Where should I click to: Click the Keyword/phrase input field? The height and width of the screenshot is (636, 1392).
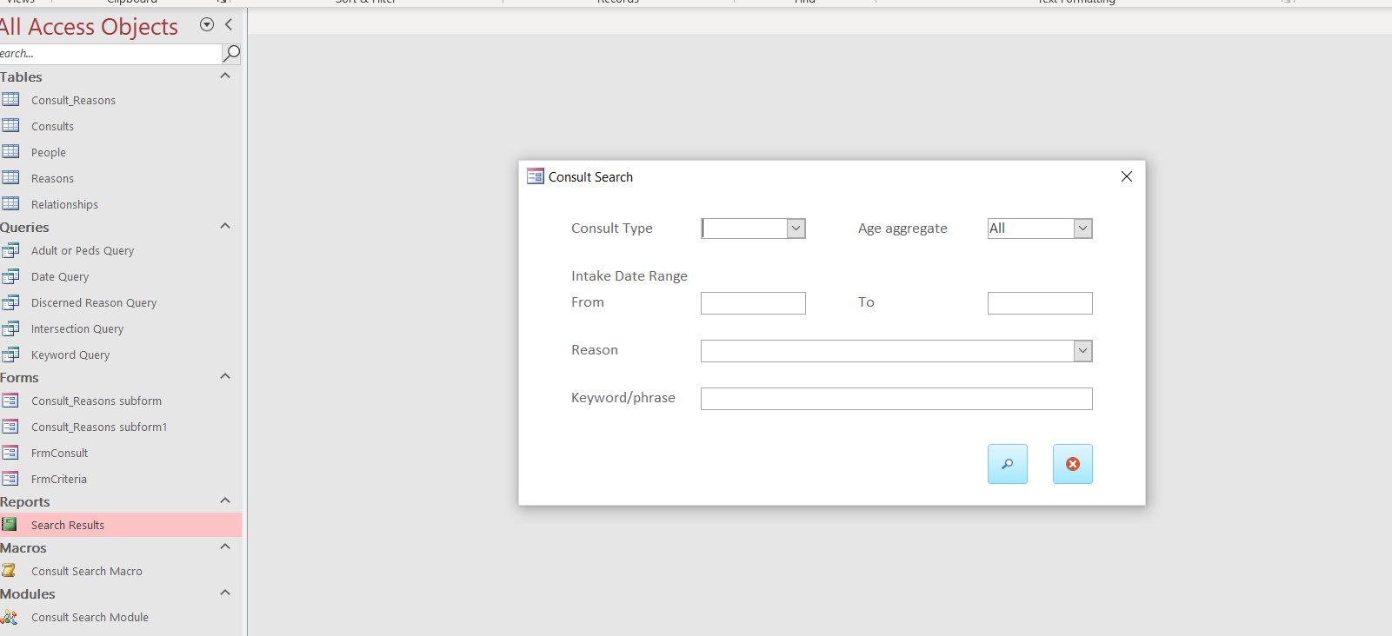click(x=896, y=399)
